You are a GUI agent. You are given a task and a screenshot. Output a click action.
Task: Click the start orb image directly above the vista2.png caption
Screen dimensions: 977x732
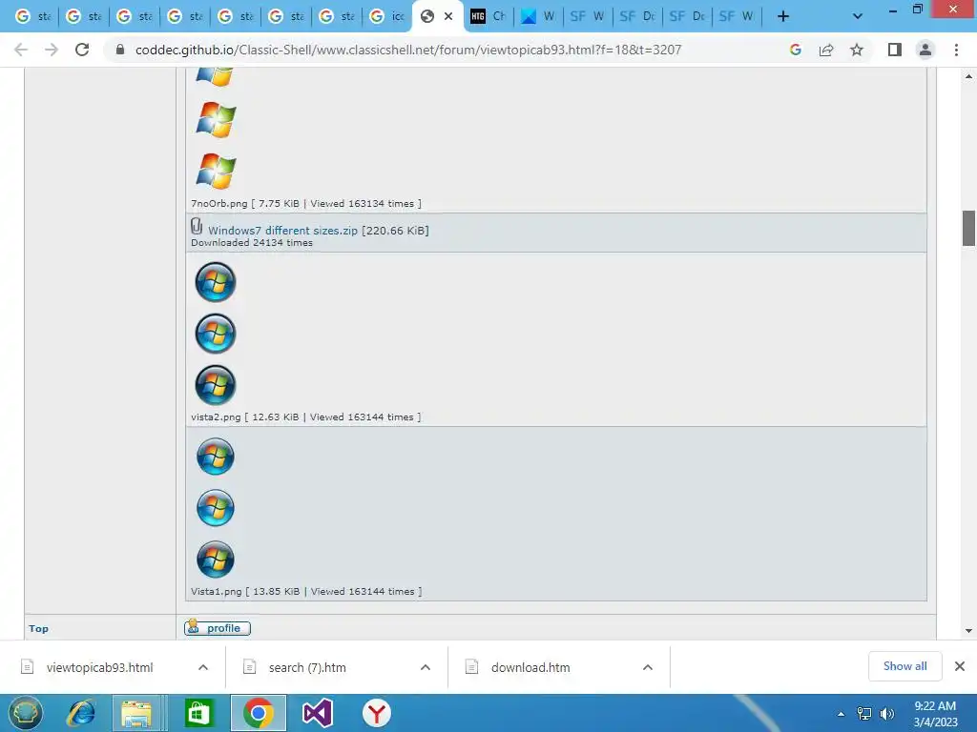tap(216, 385)
